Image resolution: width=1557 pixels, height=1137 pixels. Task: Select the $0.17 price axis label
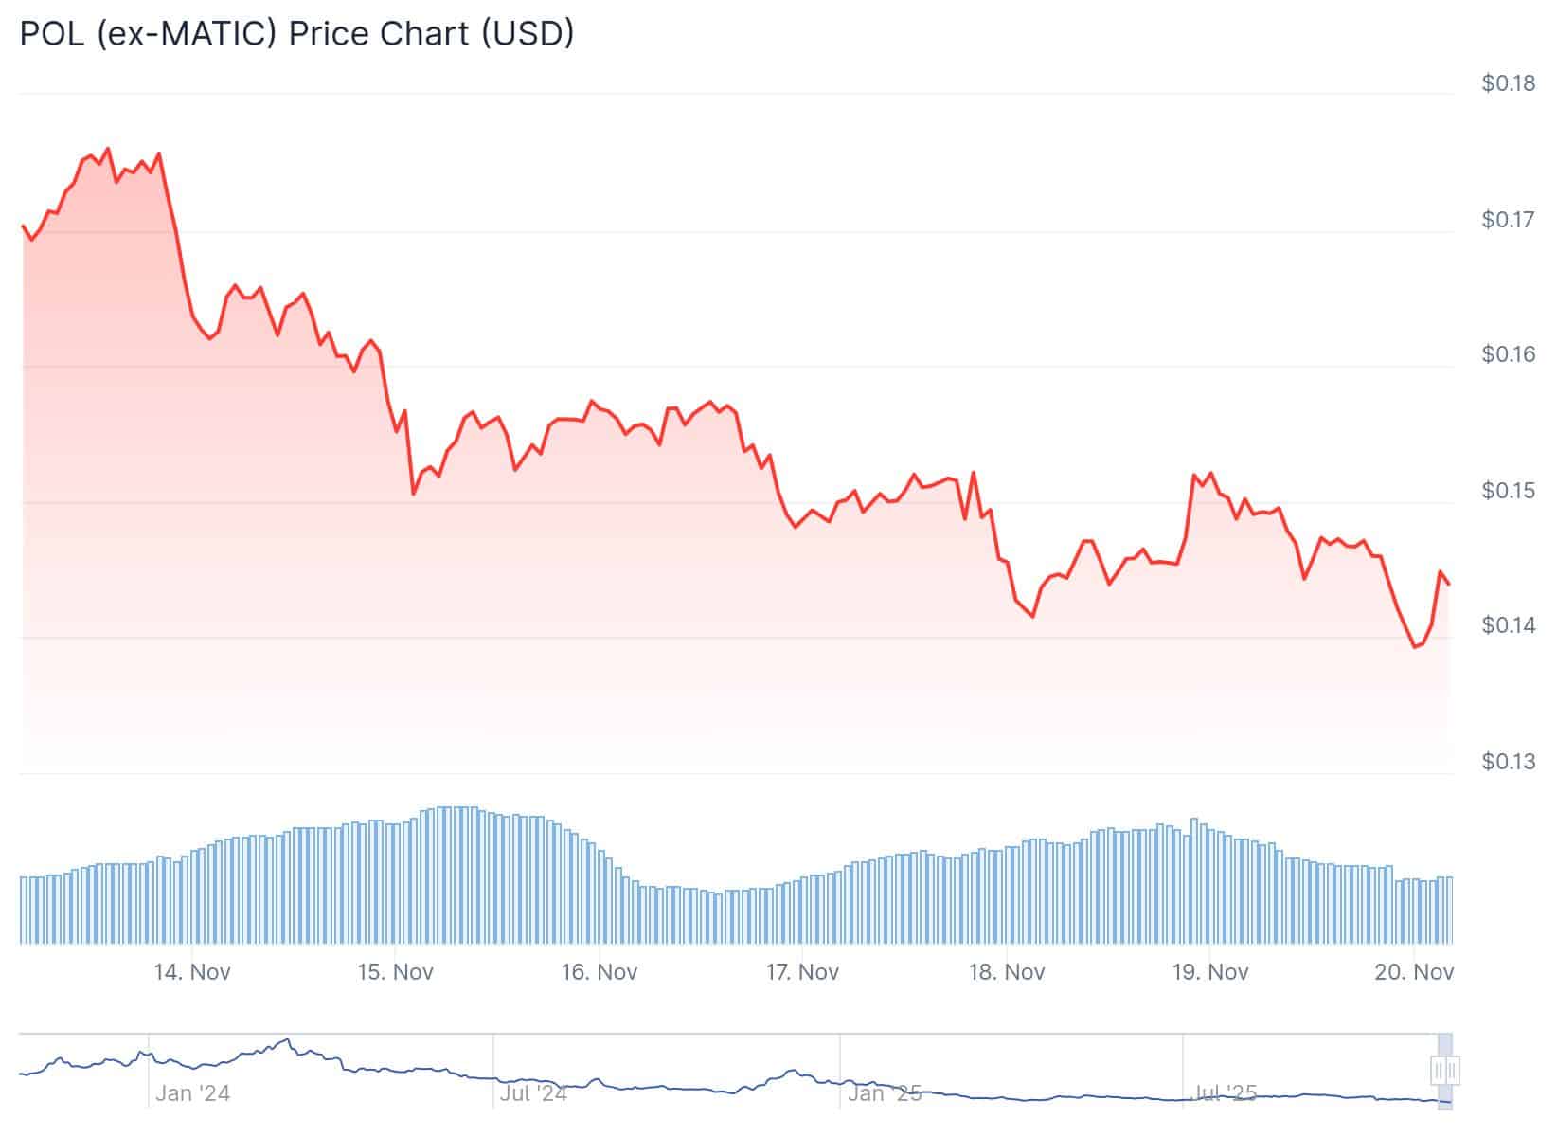coord(1509,220)
